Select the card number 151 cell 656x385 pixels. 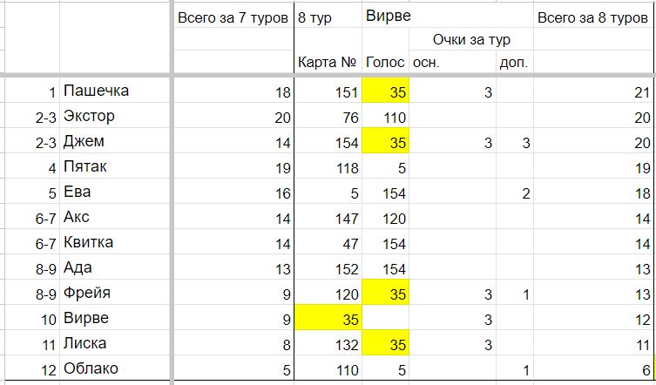pyautogui.click(x=328, y=91)
